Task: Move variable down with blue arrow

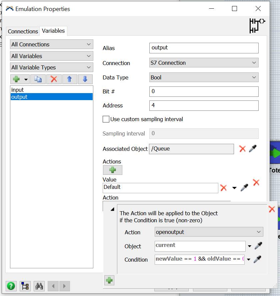Action: click(85, 79)
